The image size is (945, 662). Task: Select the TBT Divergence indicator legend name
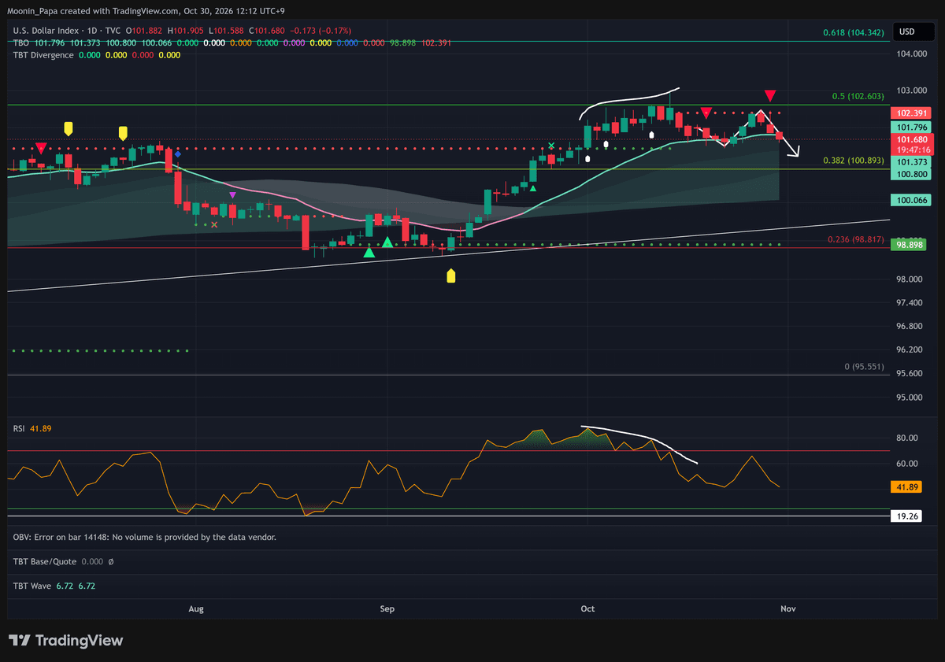[x=43, y=55]
